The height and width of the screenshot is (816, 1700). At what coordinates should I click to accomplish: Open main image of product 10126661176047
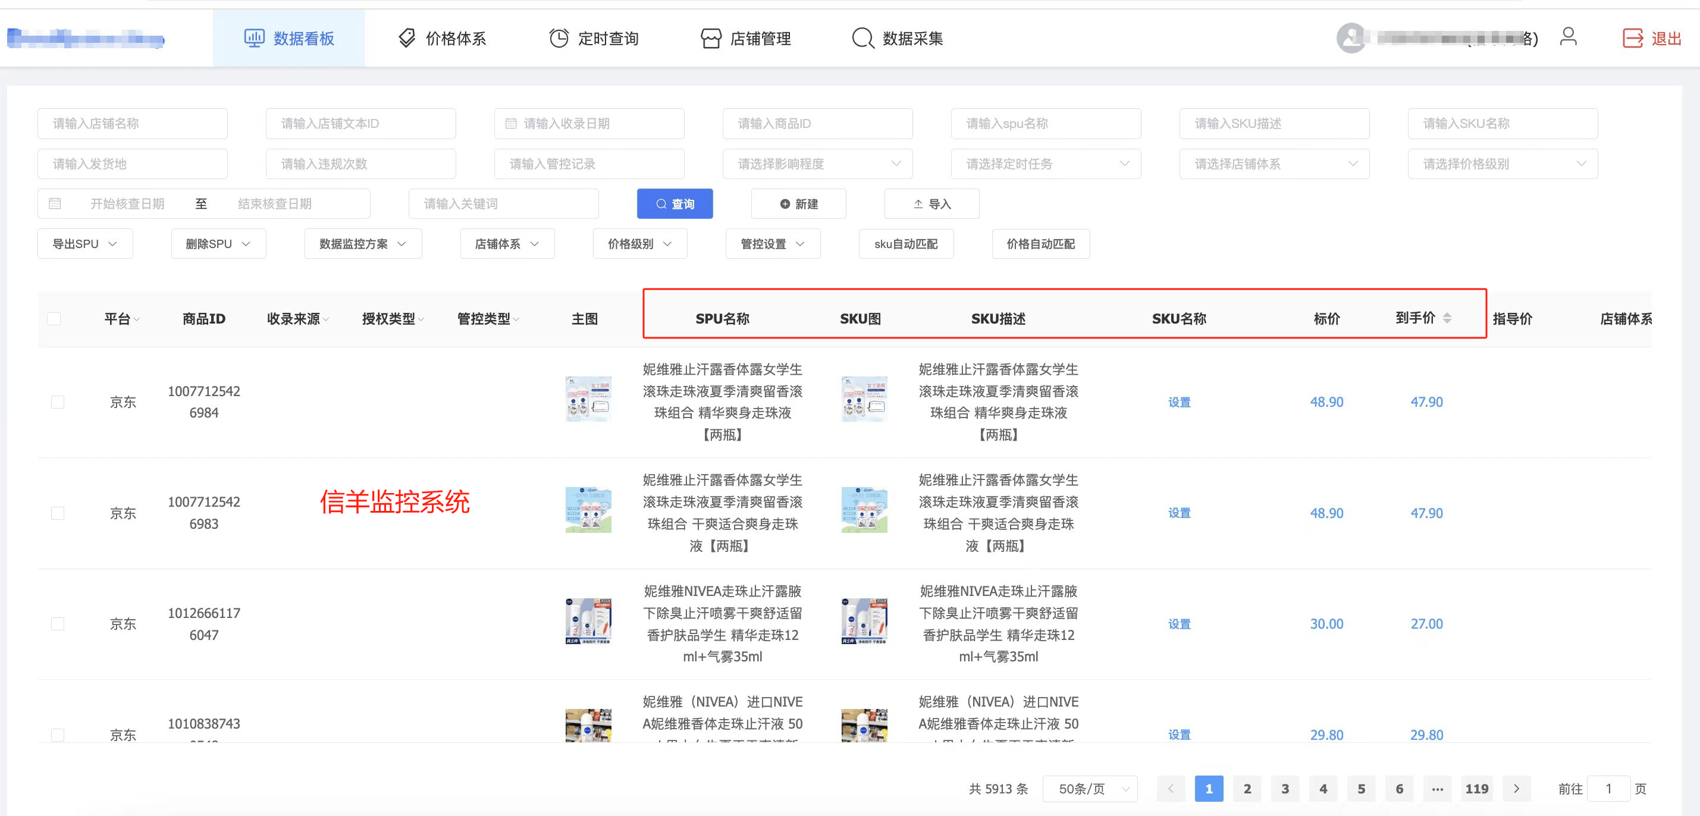tap(588, 621)
